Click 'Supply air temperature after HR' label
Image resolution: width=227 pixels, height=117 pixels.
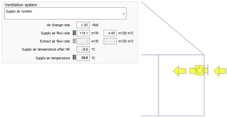(x=46, y=49)
